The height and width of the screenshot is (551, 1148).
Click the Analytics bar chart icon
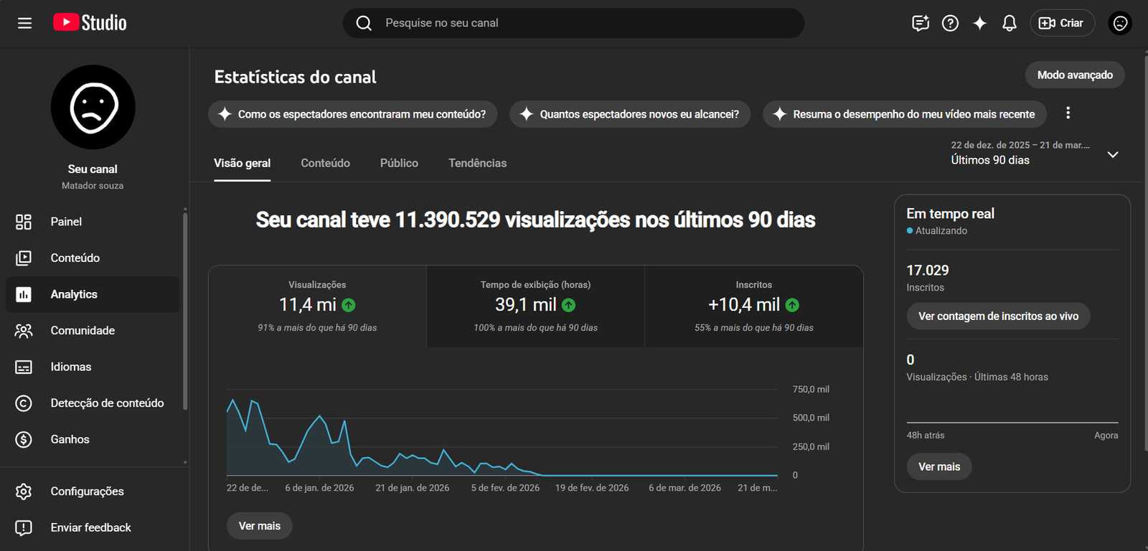coord(24,294)
